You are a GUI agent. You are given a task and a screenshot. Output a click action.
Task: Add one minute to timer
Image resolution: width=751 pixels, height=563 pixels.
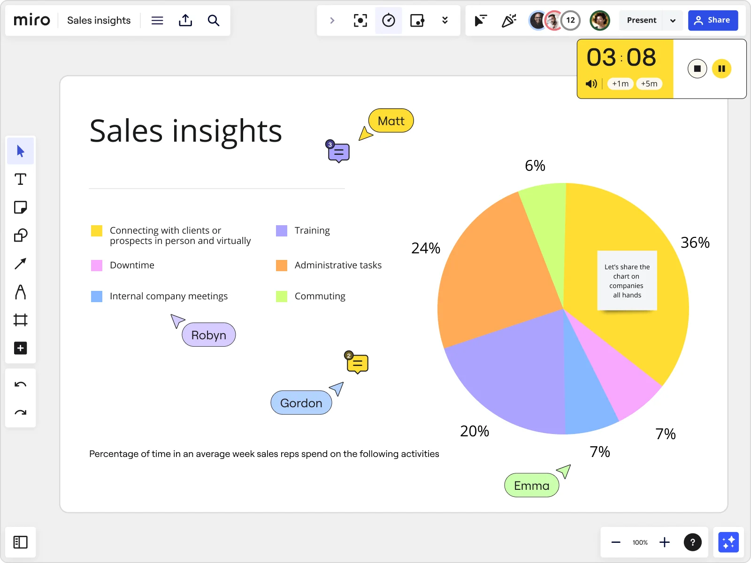point(620,84)
